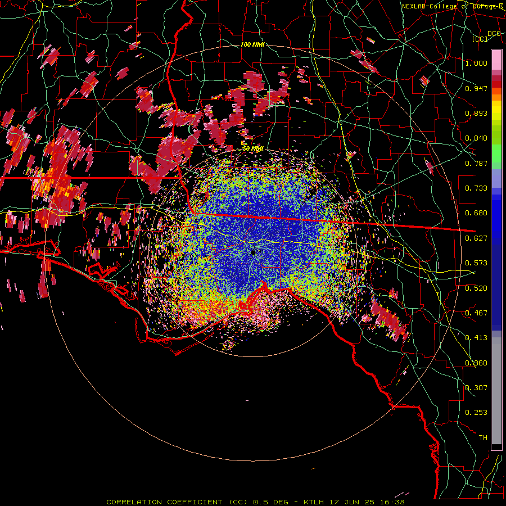Click the 0.627 color scale value
Viewport: 506px width, 506px height.
[x=476, y=238]
